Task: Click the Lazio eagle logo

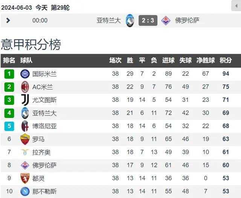Action: [25, 152]
